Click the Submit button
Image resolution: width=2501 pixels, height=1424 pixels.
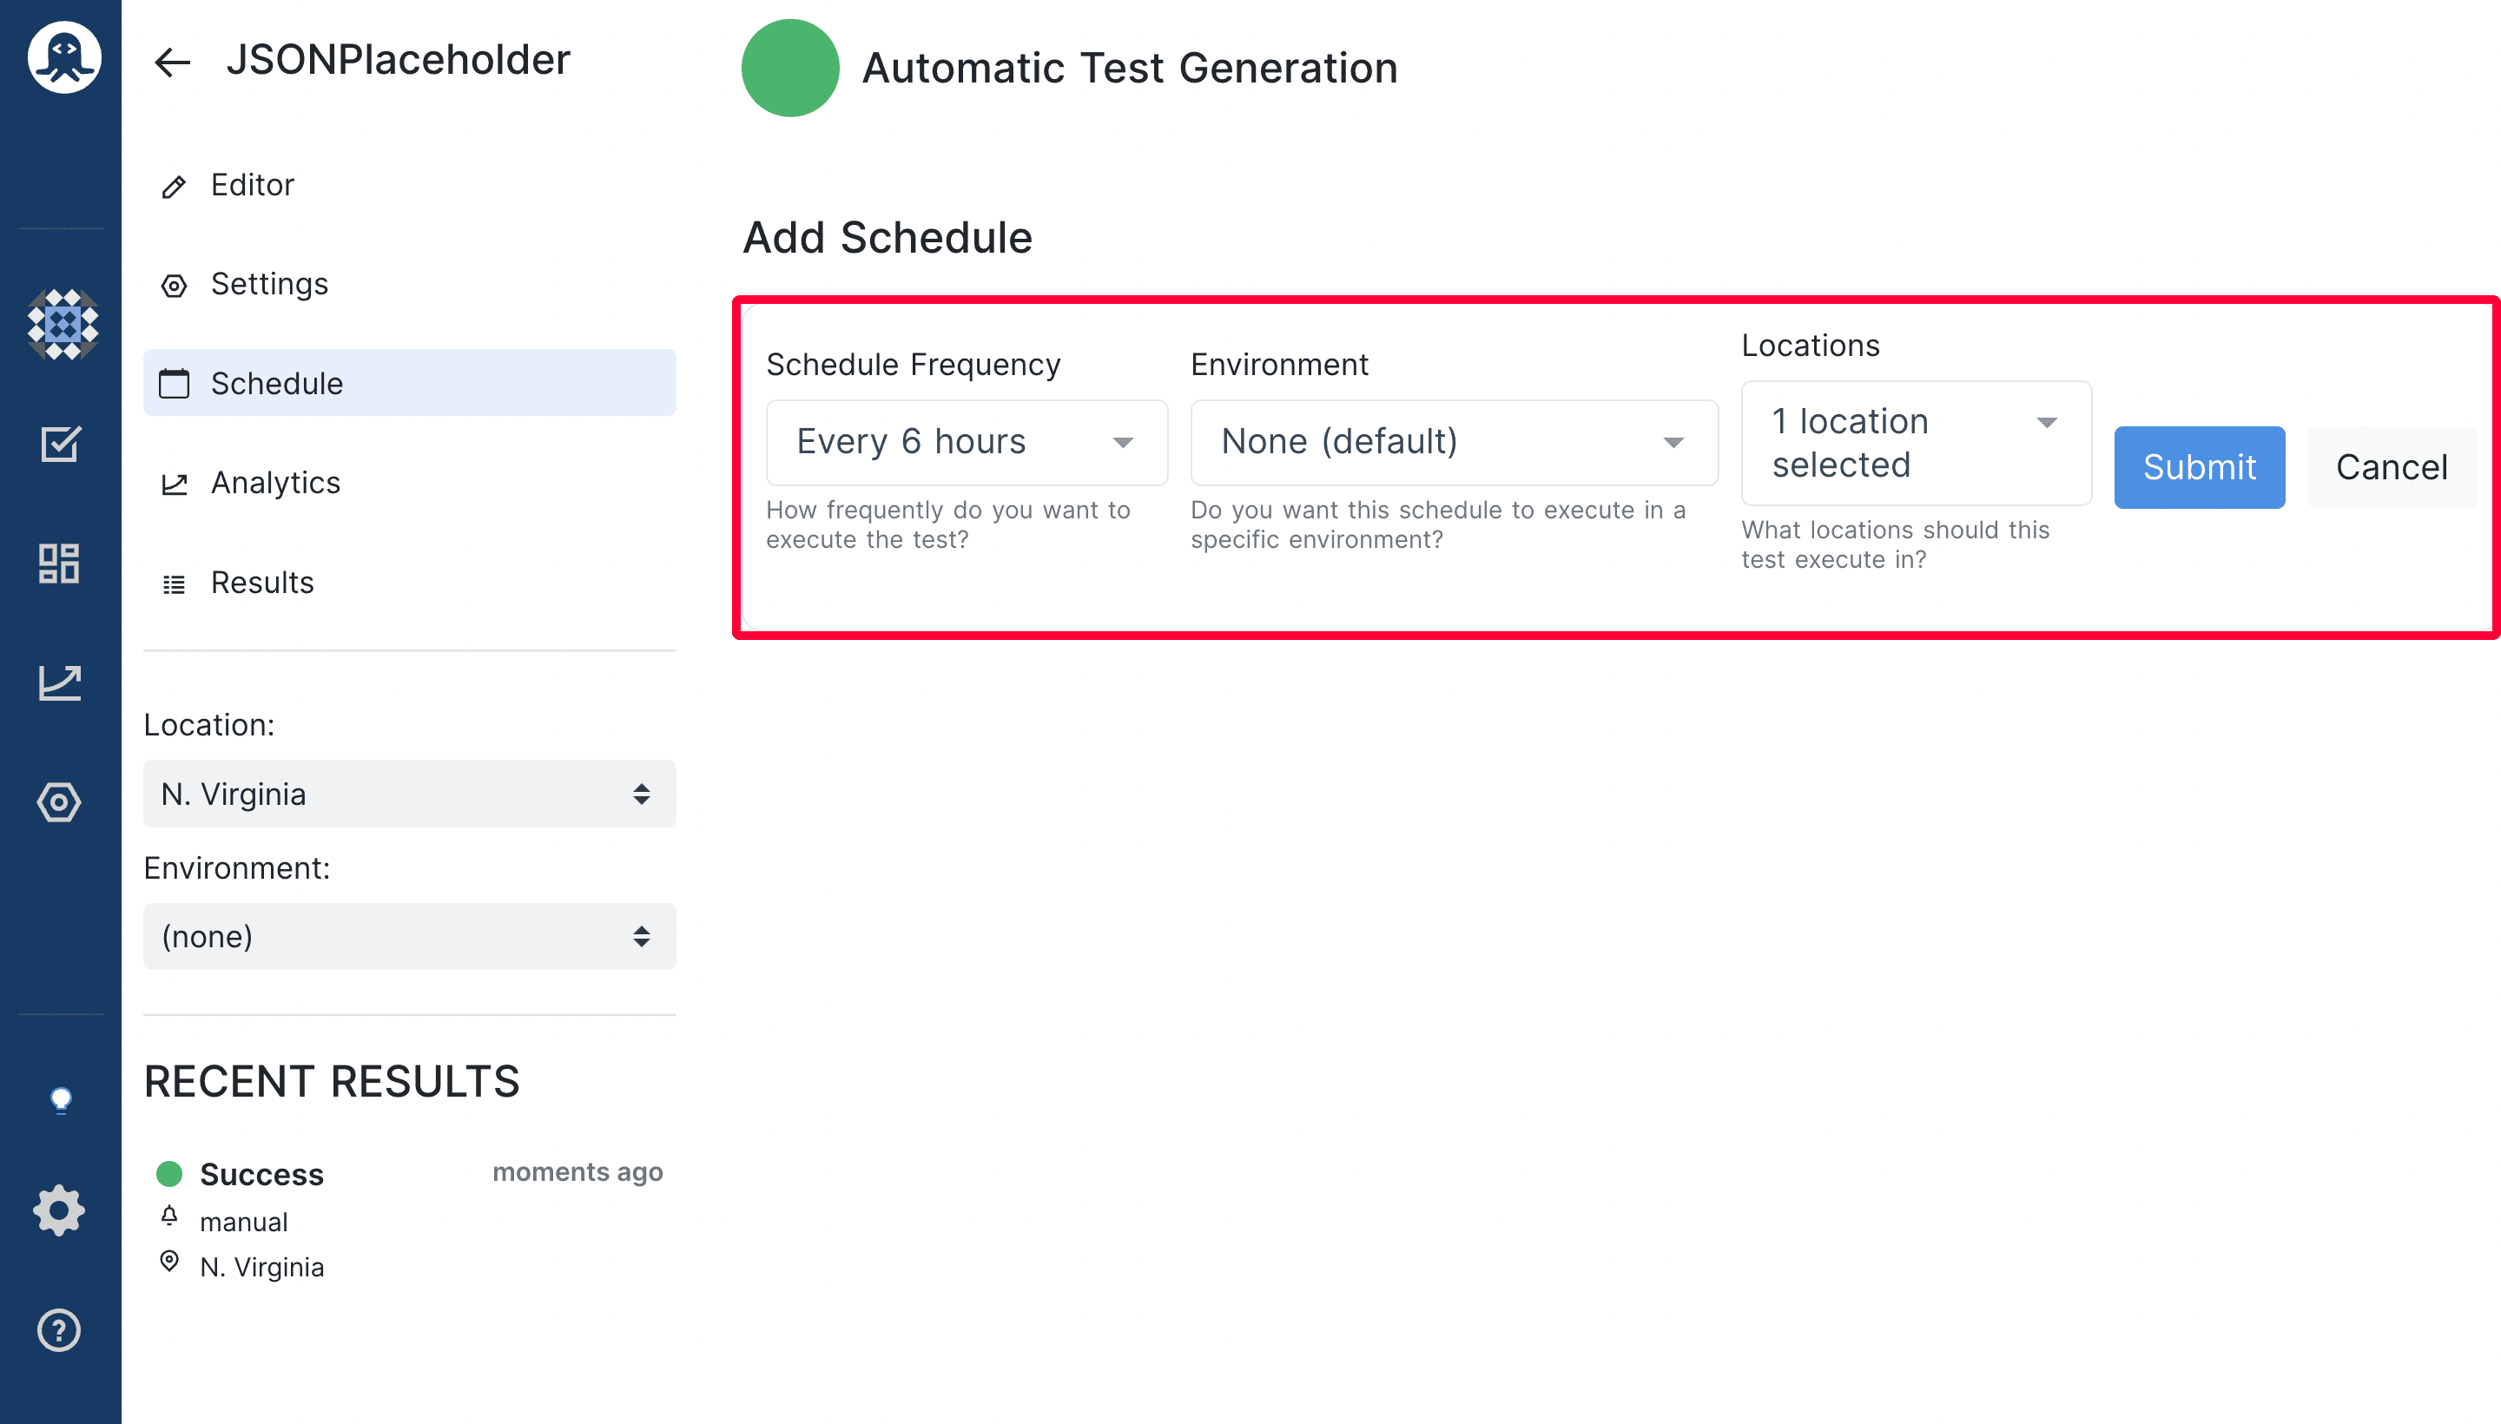click(x=2199, y=466)
